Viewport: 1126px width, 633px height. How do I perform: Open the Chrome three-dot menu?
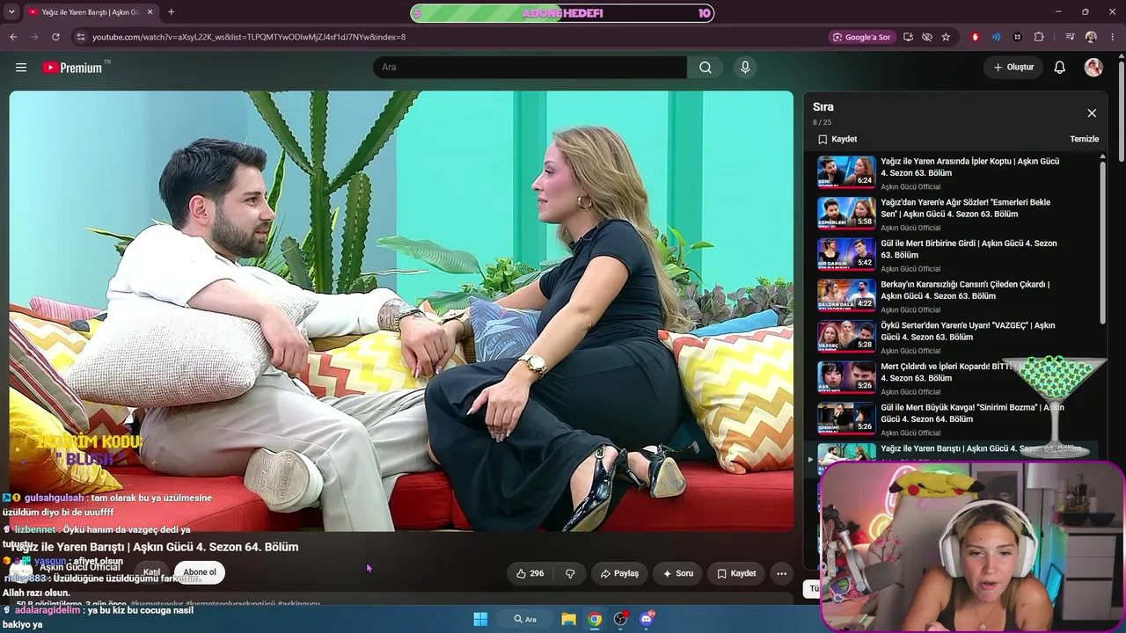[1113, 37]
